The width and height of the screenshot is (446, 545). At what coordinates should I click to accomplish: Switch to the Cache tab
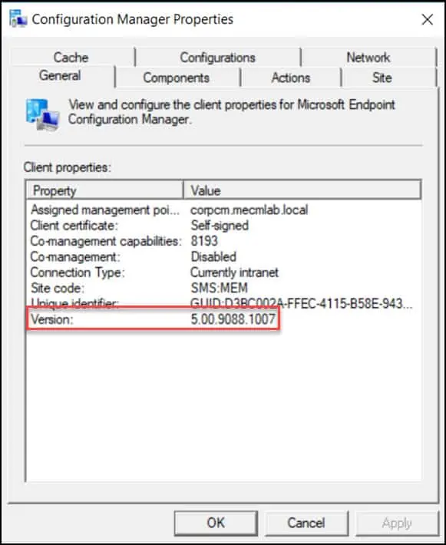pos(71,57)
